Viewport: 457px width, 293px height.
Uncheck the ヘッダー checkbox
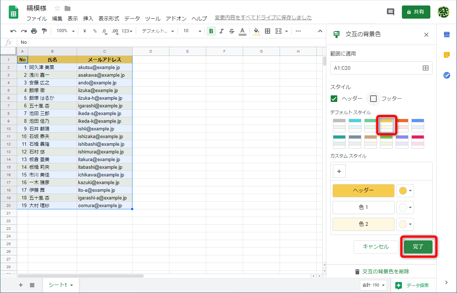point(334,99)
